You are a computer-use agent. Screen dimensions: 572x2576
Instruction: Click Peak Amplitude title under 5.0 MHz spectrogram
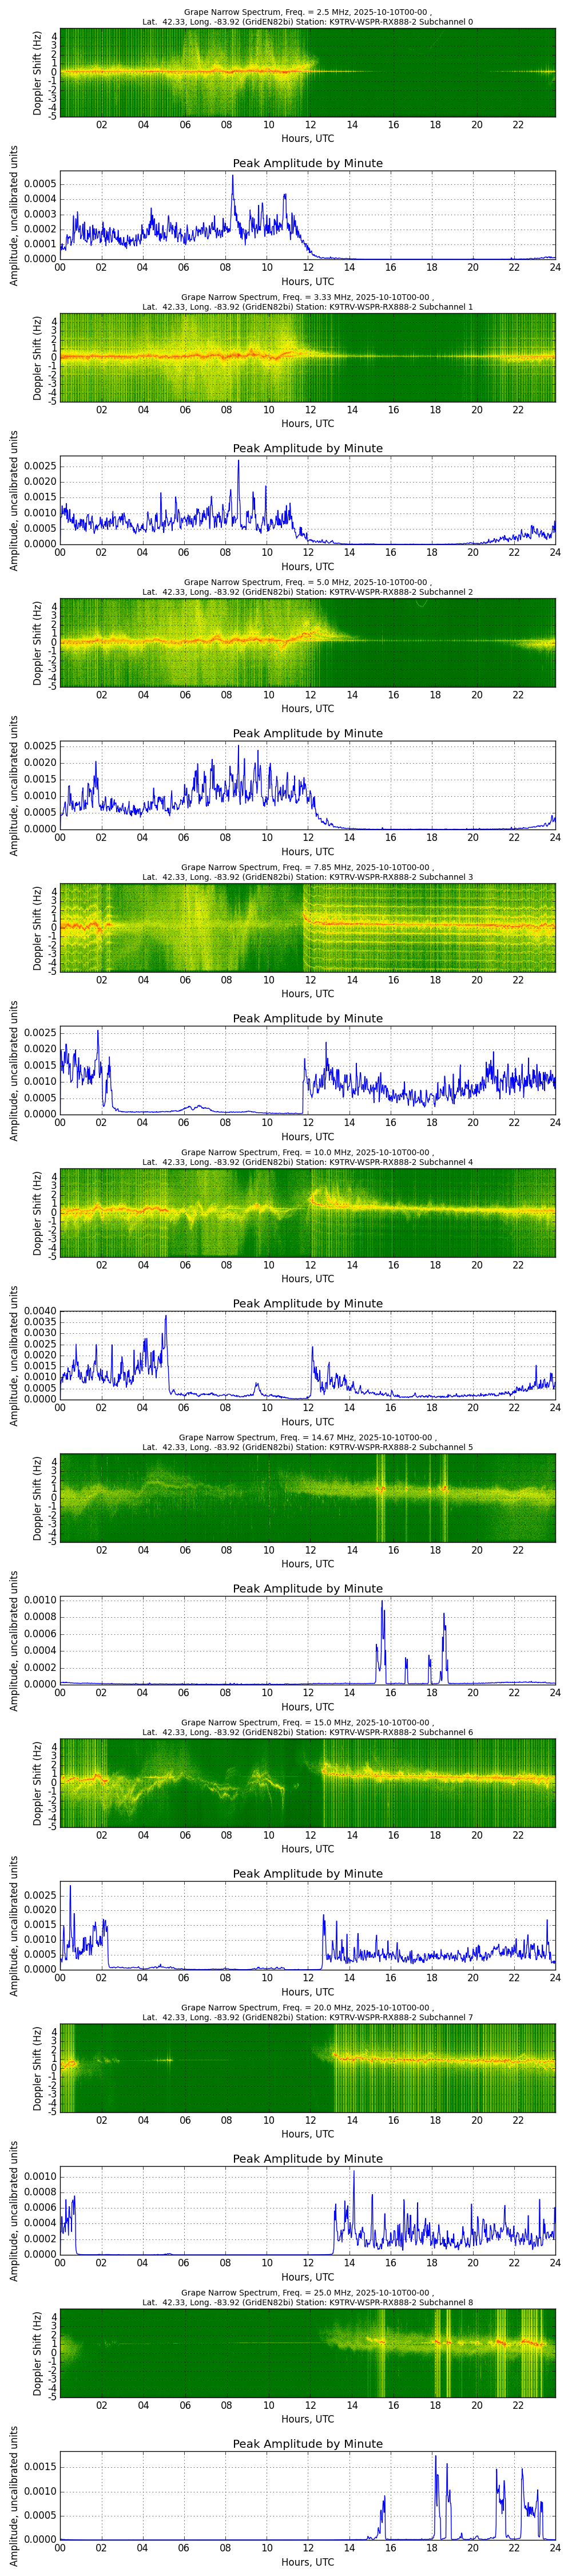coord(307,733)
